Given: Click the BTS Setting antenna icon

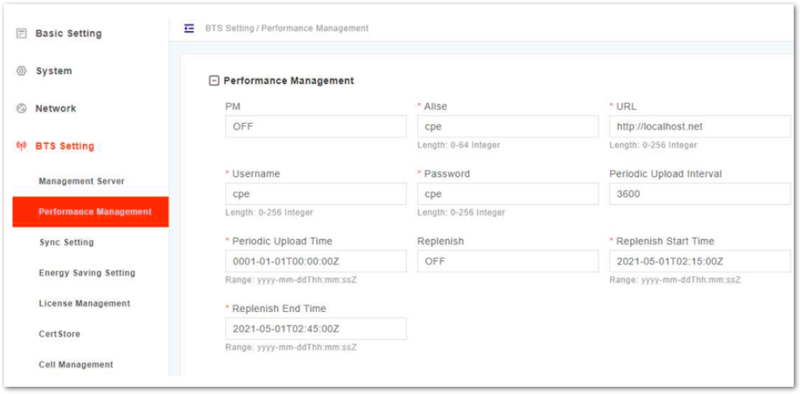Looking at the screenshot, I should (x=21, y=146).
